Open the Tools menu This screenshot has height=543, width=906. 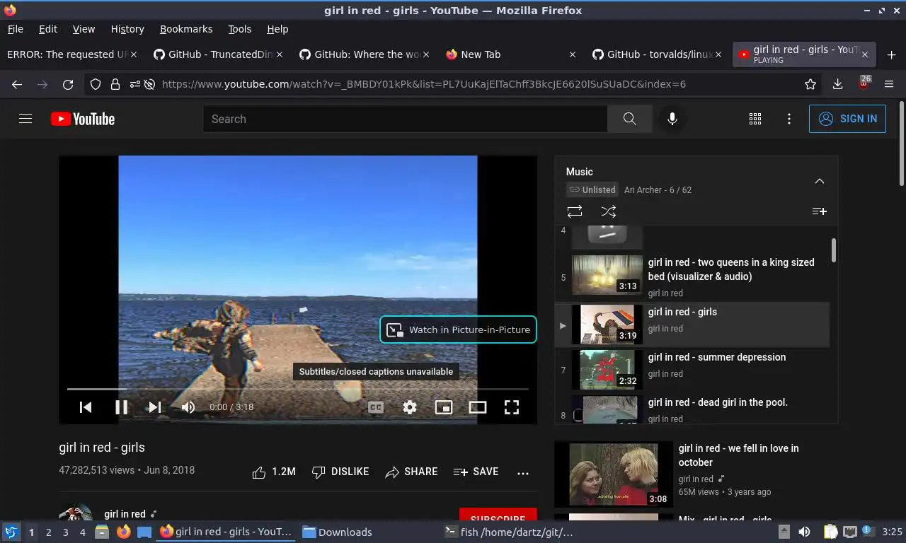239,29
